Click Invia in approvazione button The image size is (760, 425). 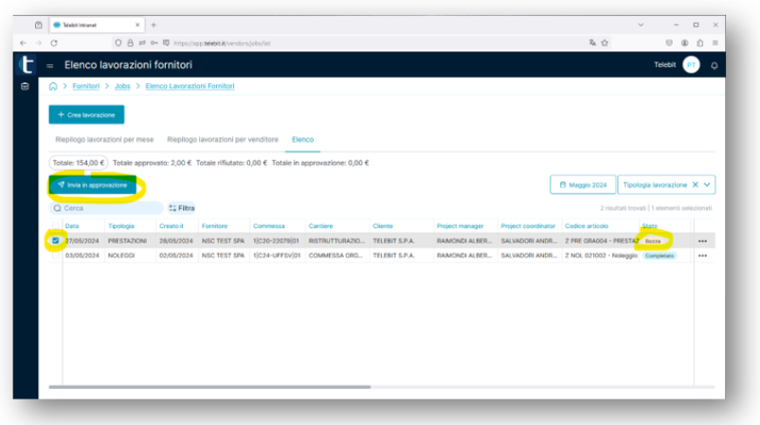coord(92,185)
